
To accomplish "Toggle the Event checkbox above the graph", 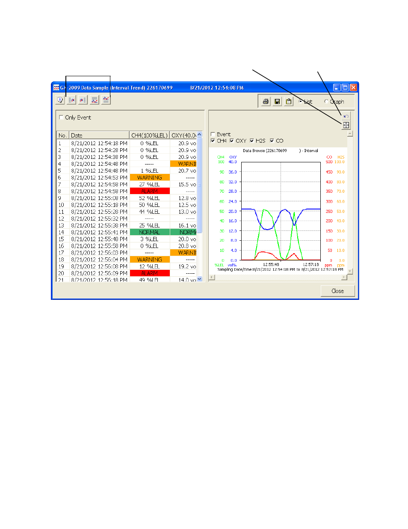I will (213, 134).
